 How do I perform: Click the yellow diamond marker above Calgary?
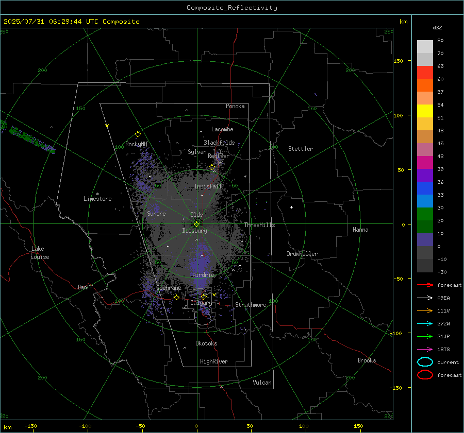point(204,297)
